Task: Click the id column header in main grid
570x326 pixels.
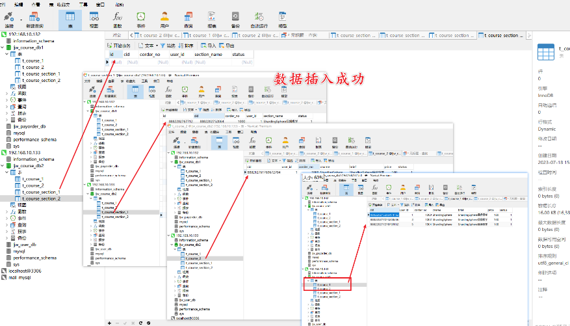Action: pyautogui.click(x=116, y=55)
